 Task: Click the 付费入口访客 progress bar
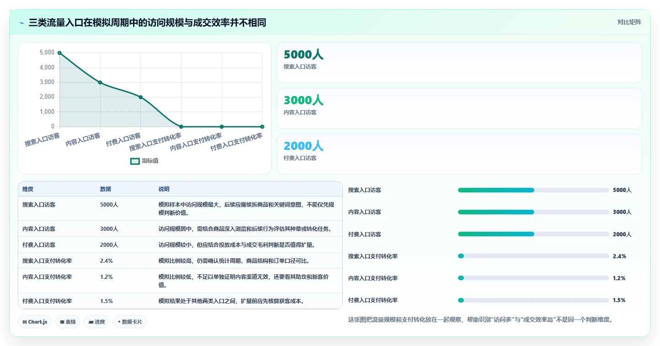533,234
